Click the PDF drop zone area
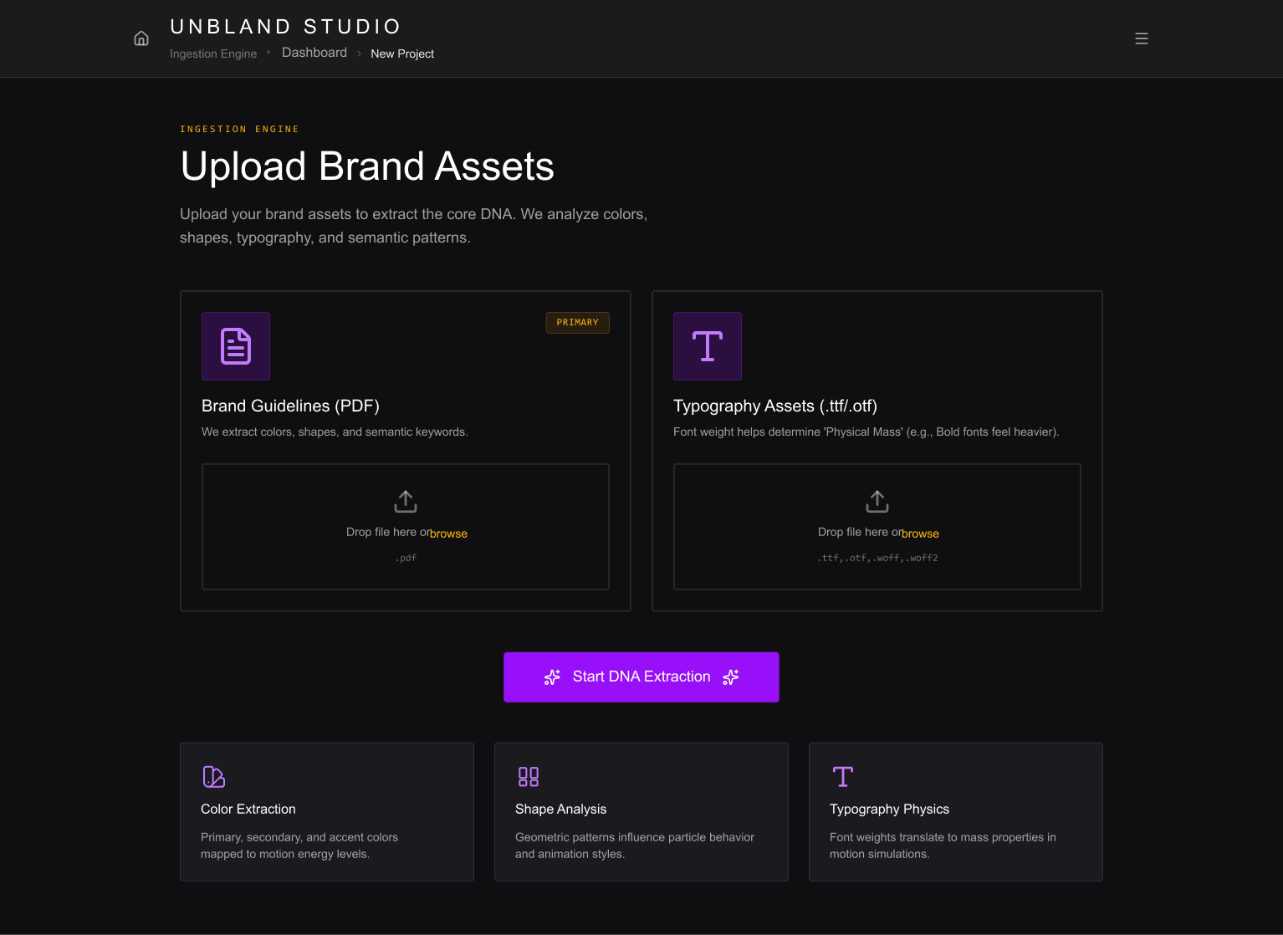The height and width of the screenshot is (935, 1283). (406, 527)
